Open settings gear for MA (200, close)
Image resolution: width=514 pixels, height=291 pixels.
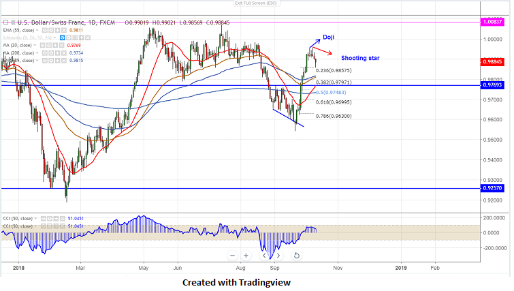51,53
